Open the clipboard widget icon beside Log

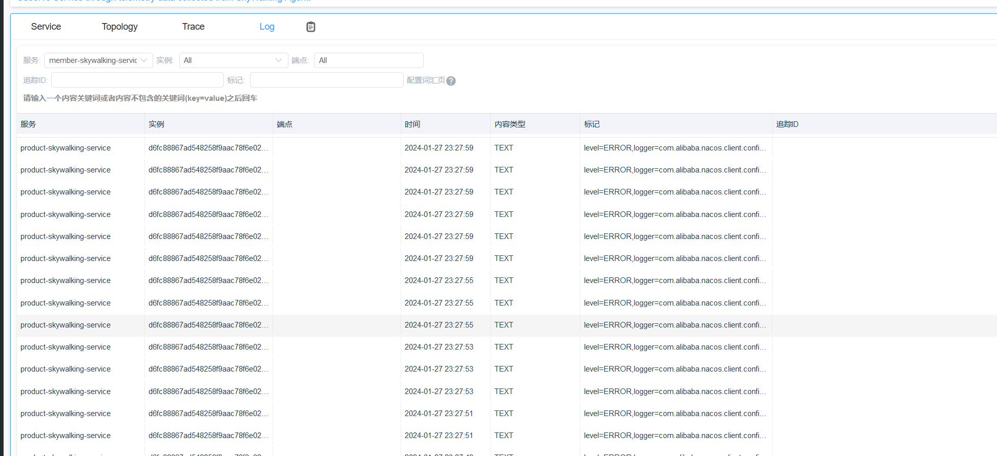coord(310,27)
